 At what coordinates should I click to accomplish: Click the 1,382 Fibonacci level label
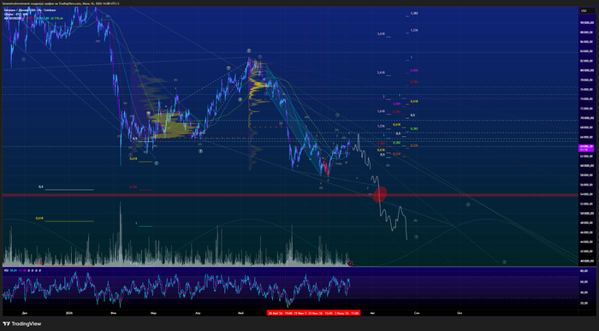[x=414, y=14]
